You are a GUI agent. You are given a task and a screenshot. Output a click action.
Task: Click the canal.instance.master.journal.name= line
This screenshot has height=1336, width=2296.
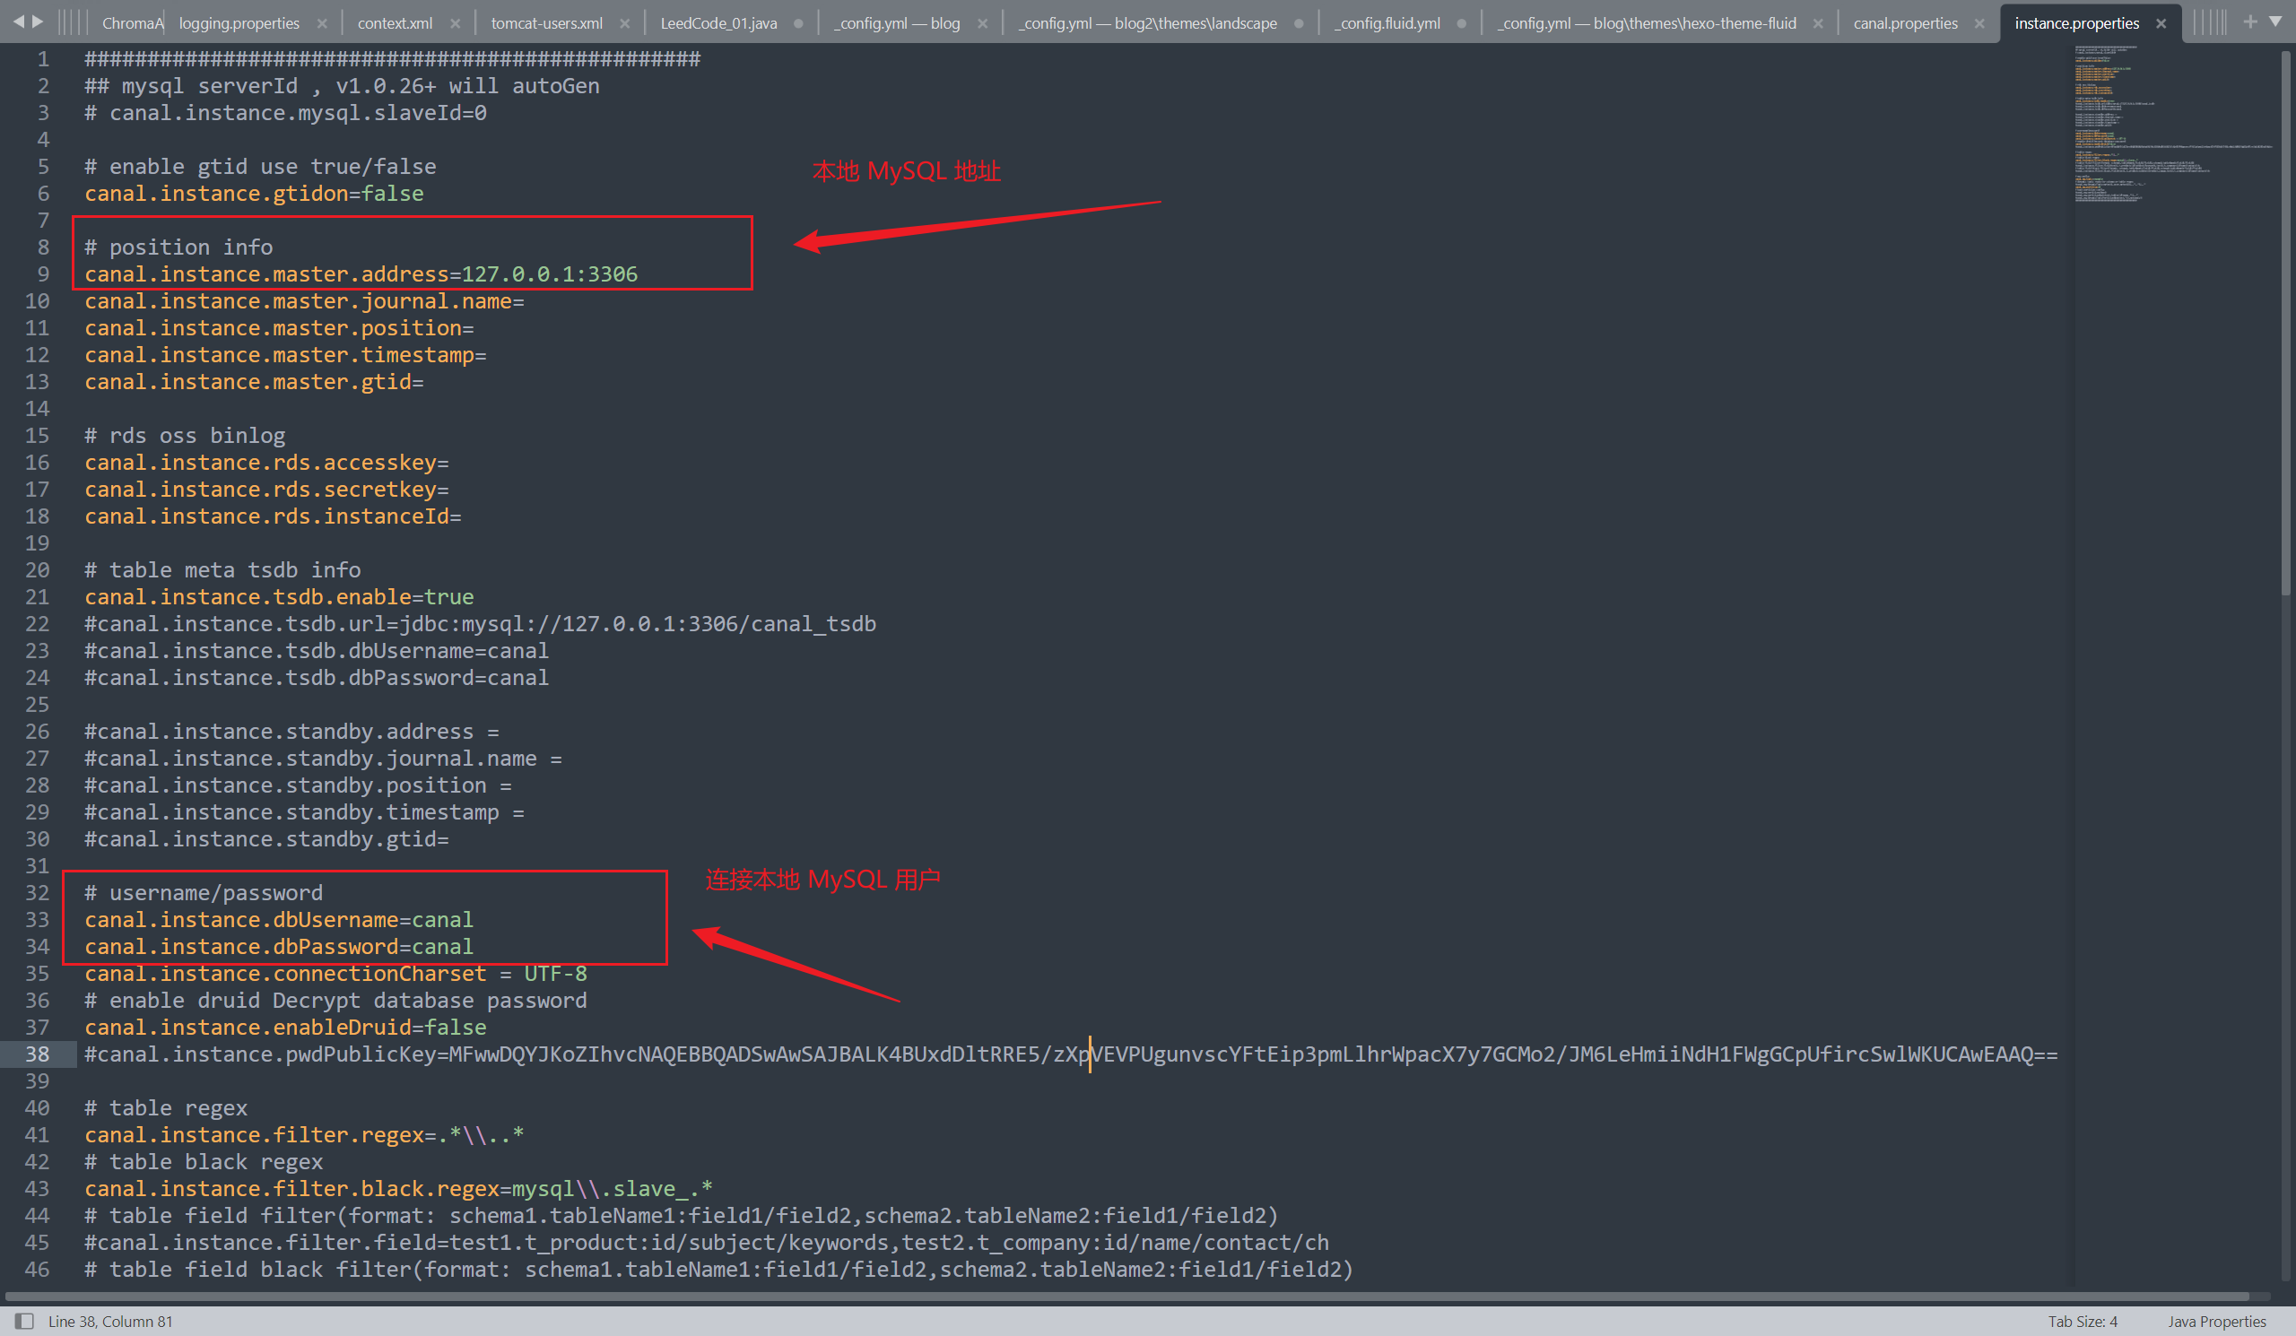pyautogui.click(x=304, y=300)
